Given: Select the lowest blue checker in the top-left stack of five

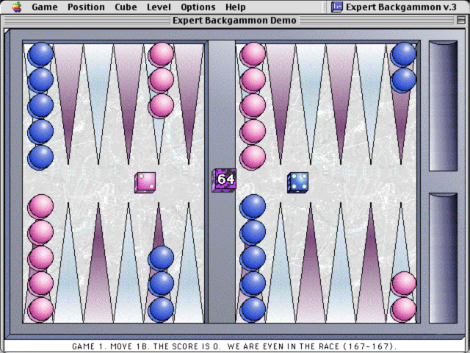Looking at the screenshot, I should click(40, 157).
